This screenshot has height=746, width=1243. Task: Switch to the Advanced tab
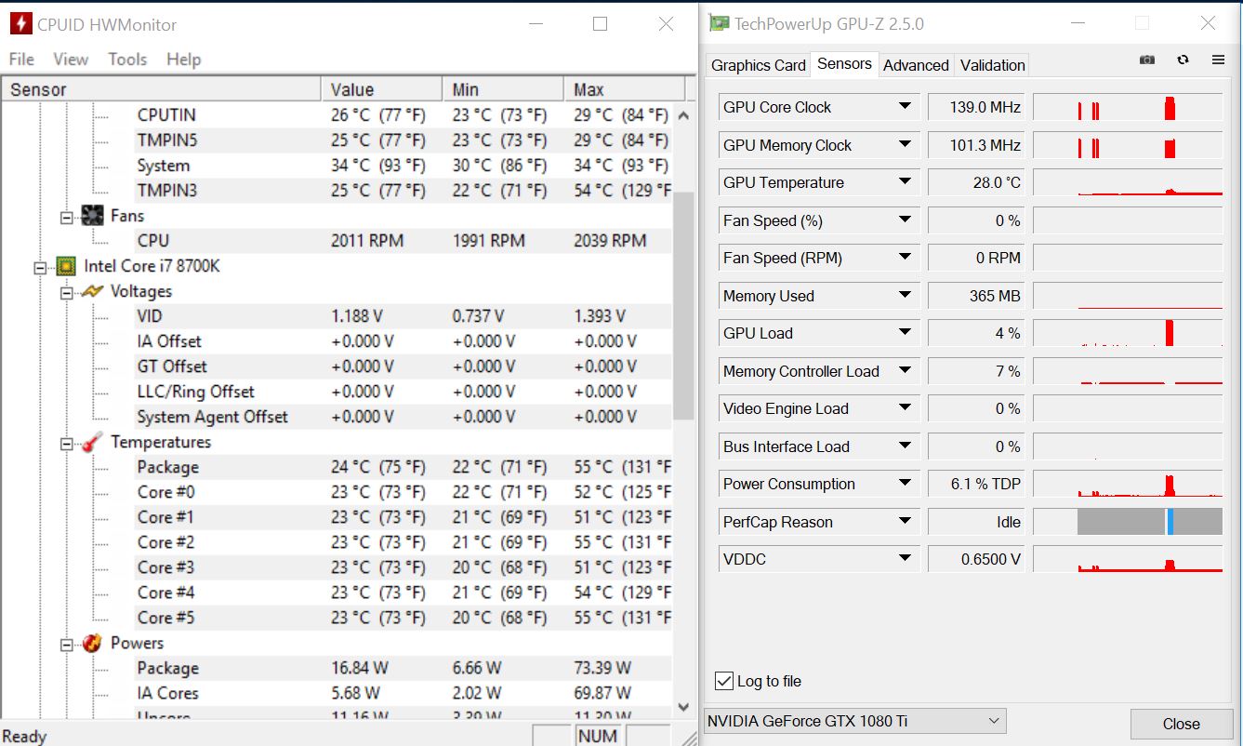point(916,65)
